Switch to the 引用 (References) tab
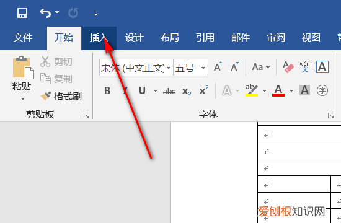This screenshot has width=341, height=223. (205, 38)
